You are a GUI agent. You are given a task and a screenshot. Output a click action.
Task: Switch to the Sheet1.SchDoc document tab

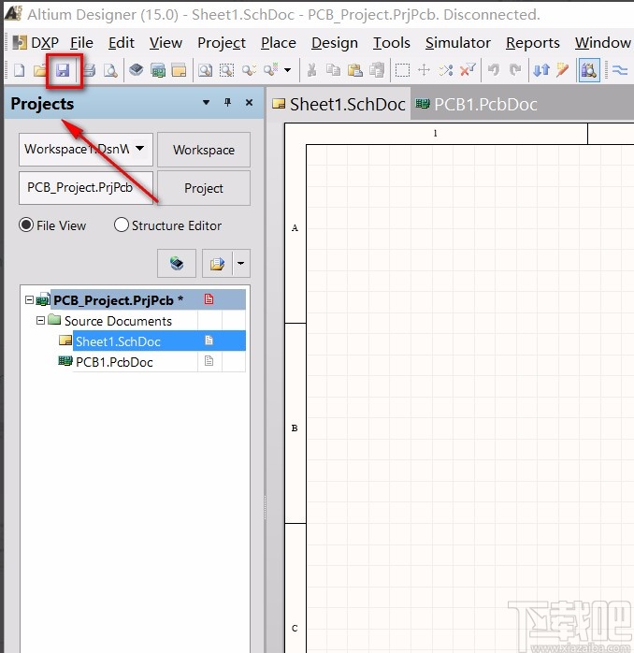tap(339, 104)
